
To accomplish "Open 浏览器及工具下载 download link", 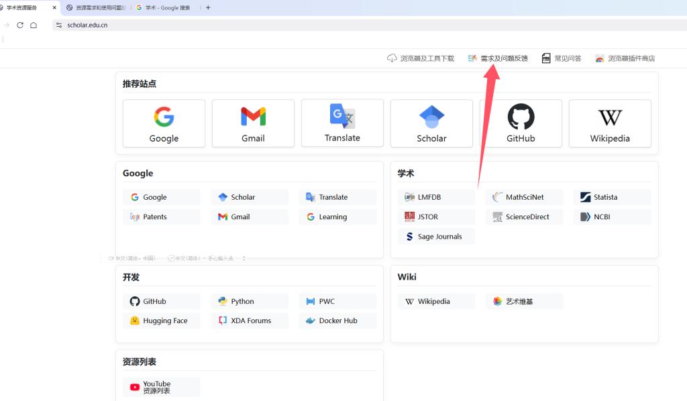I will (421, 58).
